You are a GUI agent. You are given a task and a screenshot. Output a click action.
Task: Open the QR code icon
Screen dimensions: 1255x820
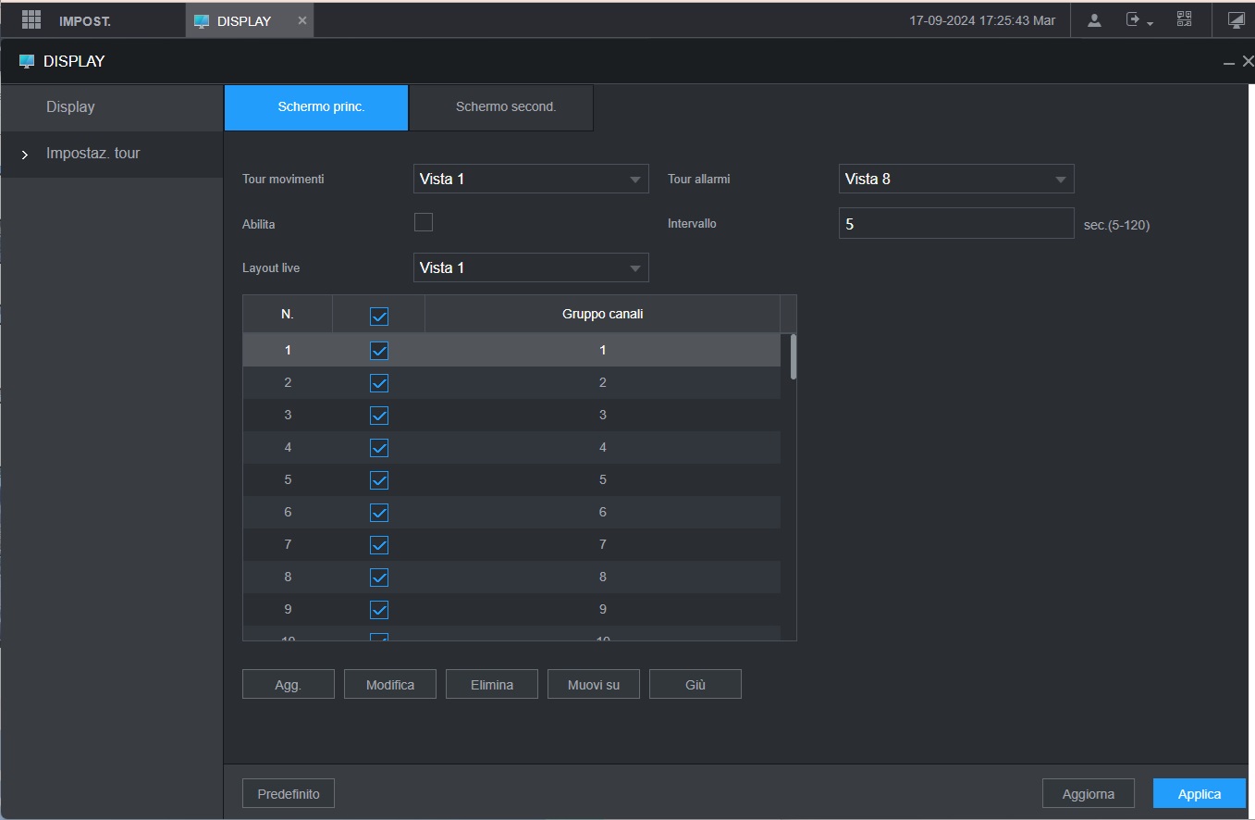pyautogui.click(x=1184, y=19)
